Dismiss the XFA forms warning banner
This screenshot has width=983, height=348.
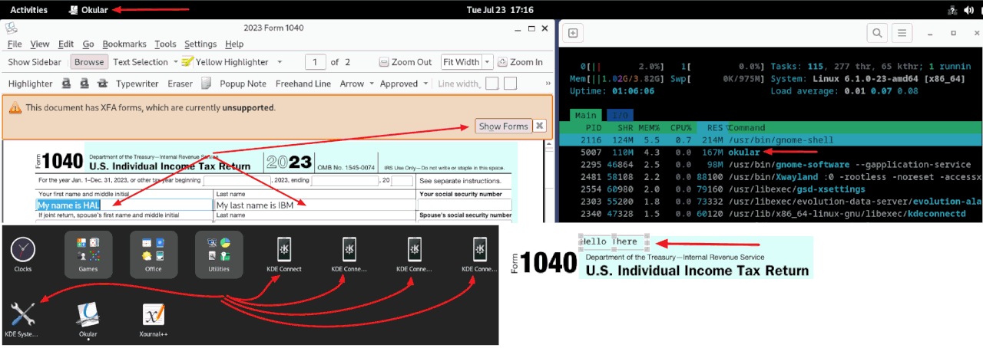tap(541, 126)
